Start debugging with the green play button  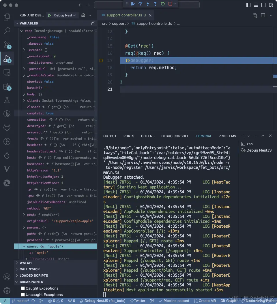point(50,15)
